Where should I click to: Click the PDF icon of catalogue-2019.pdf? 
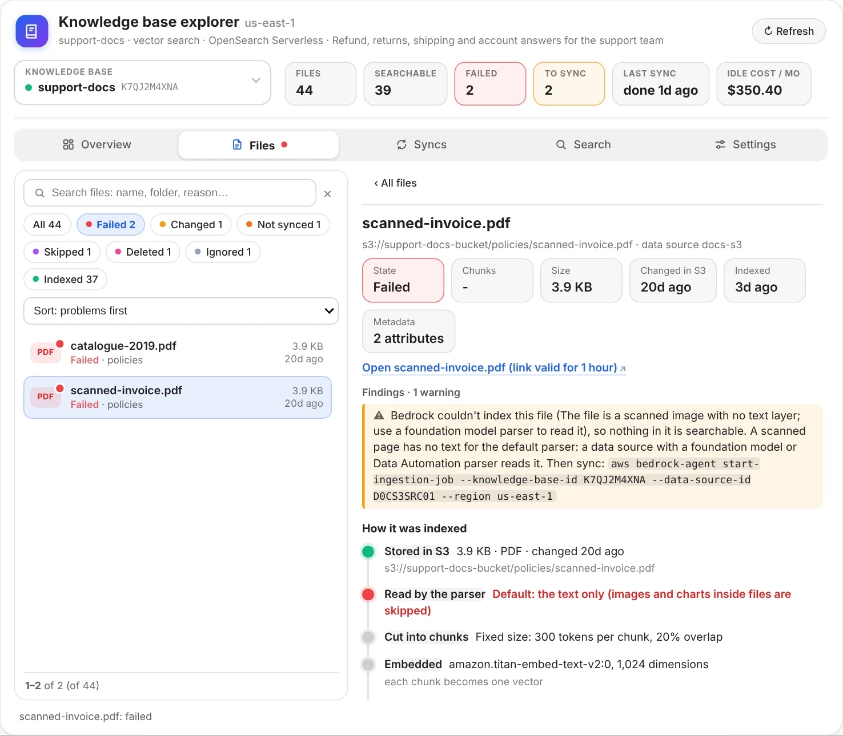pyautogui.click(x=46, y=352)
